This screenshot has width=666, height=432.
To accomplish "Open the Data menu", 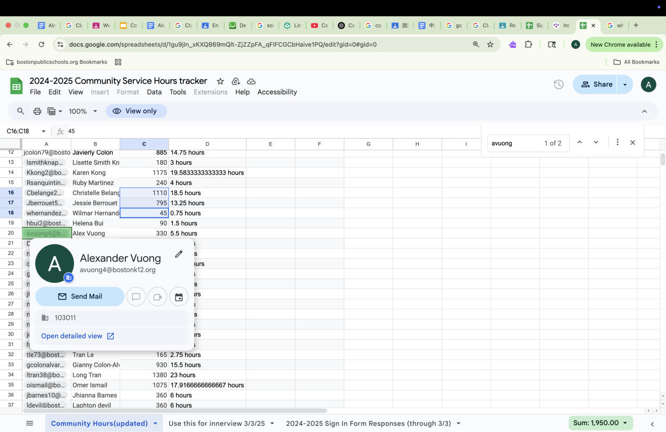I will 154,92.
